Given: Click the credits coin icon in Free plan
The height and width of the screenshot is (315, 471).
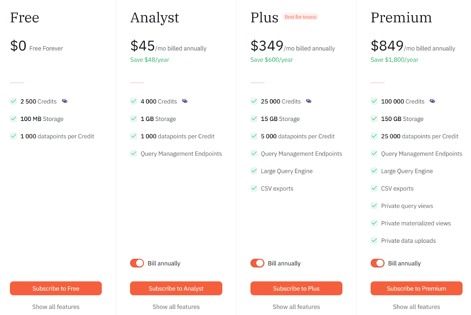Looking at the screenshot, I should point(64,101).
